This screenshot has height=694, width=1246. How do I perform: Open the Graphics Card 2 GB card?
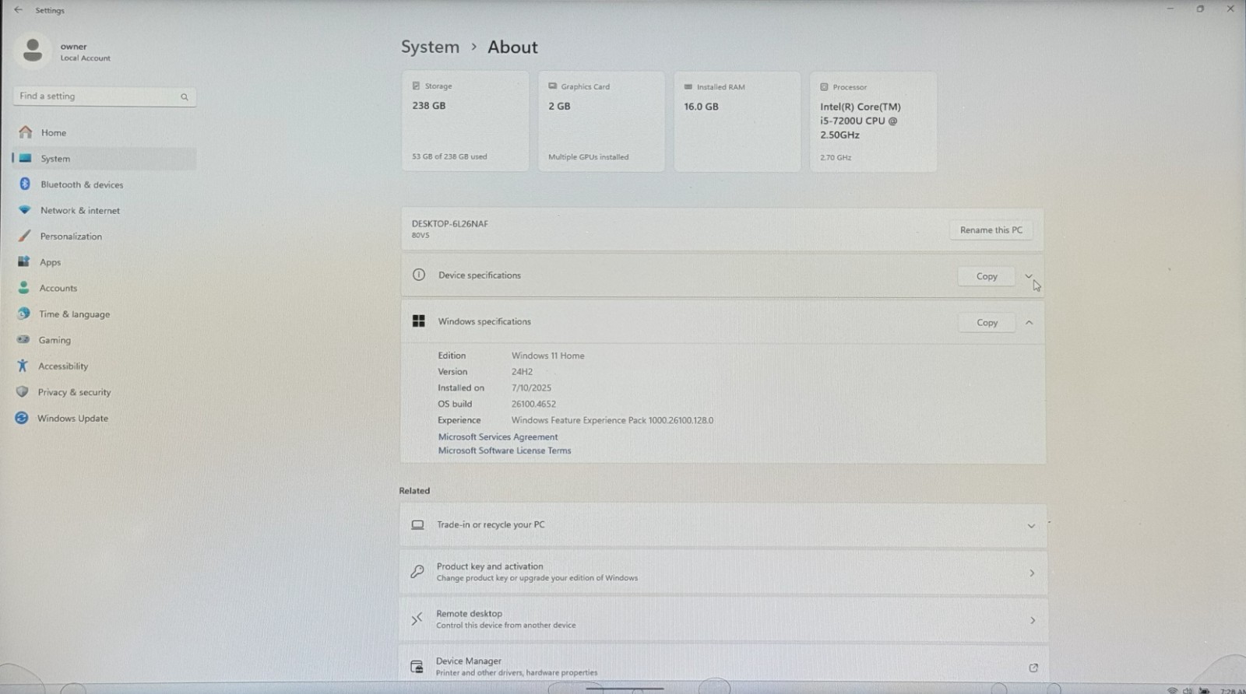point(601,121)
